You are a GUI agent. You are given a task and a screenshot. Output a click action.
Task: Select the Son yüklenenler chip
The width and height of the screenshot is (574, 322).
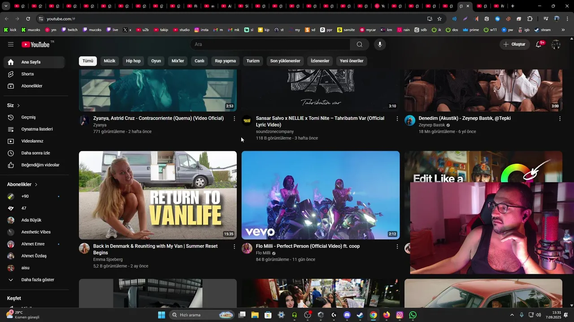[285, 61]
